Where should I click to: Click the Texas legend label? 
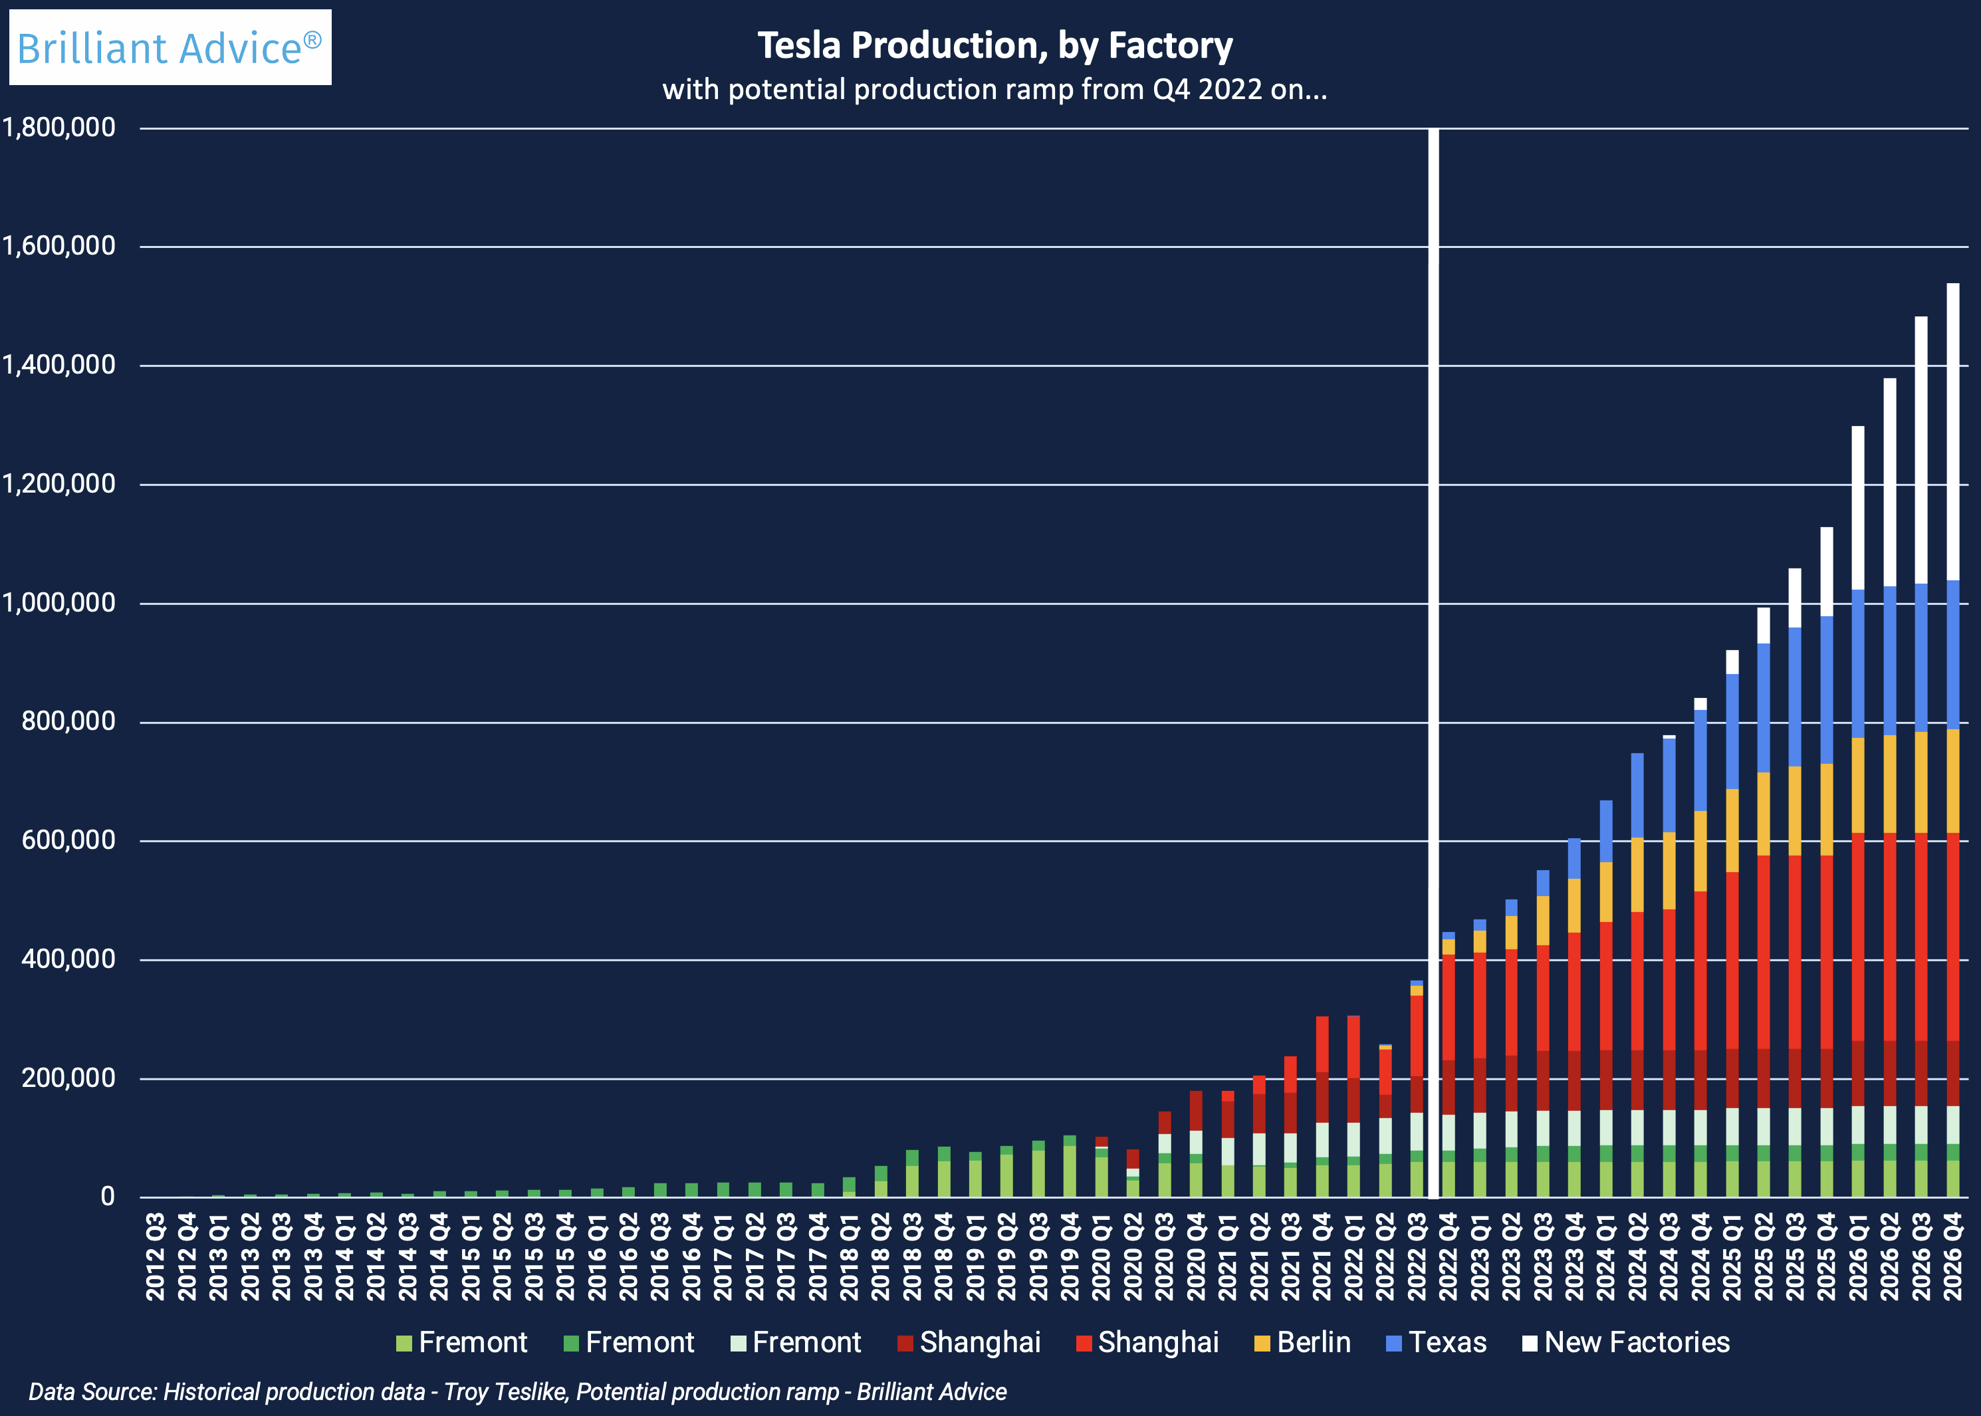pos(1447,1342)
